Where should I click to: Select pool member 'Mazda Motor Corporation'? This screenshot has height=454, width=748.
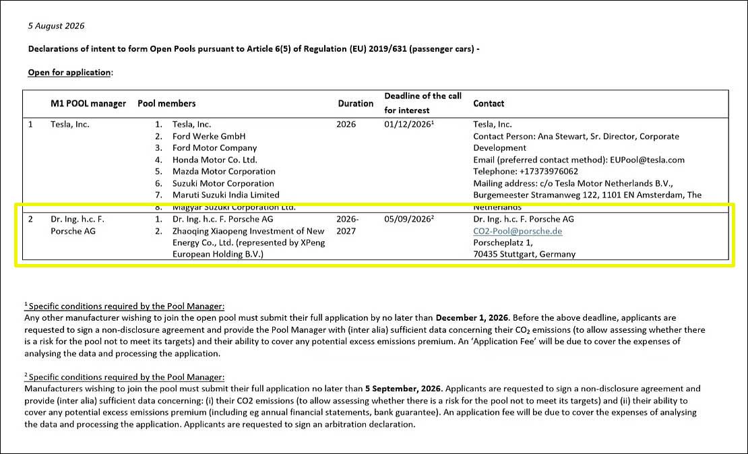pos(224,171)
